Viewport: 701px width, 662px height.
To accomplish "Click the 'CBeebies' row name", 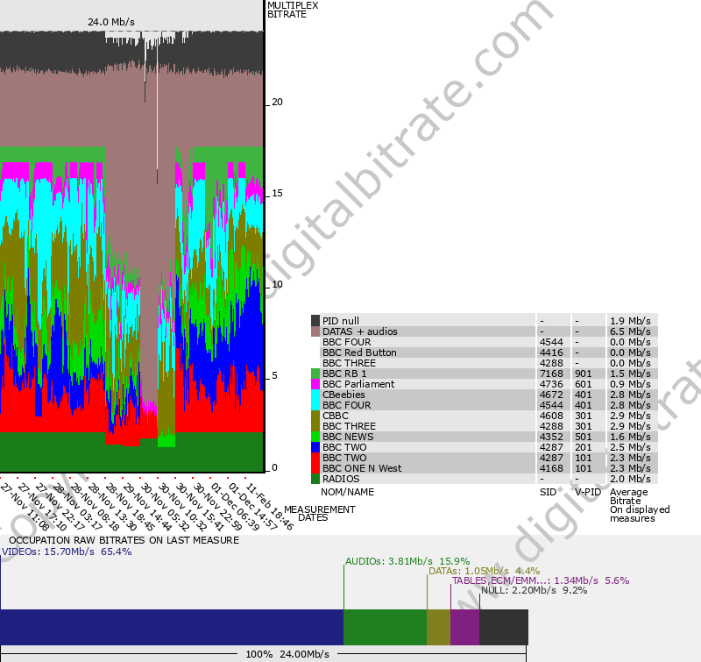I will 343,395.
